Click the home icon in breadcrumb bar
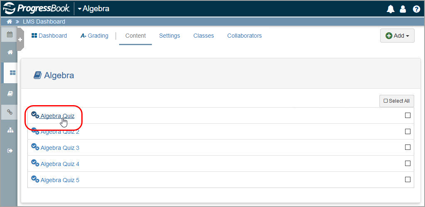The width and height of the screenshot is (425, 207). click(9, 22)
